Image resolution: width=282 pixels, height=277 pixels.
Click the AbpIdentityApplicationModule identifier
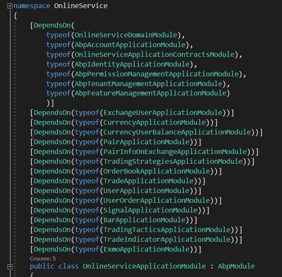[132, 64]
